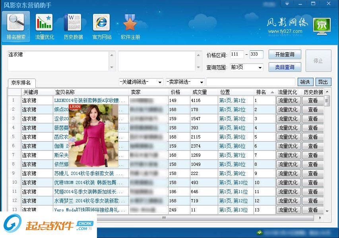Click 流量优化 button in row 5

(288, 137)
